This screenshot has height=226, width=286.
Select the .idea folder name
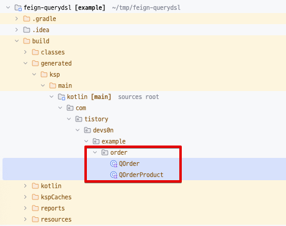41,30
